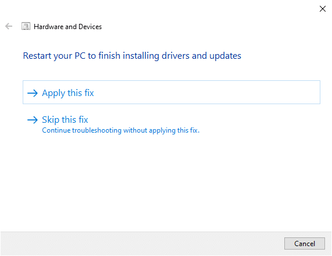
Task: Close the troubleshooter with the X icon
Action: (x=323, y=9)
